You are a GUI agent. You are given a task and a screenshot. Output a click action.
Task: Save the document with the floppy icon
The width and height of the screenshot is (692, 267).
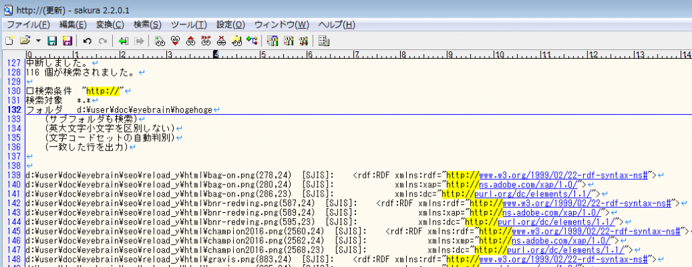pos(52,41)
